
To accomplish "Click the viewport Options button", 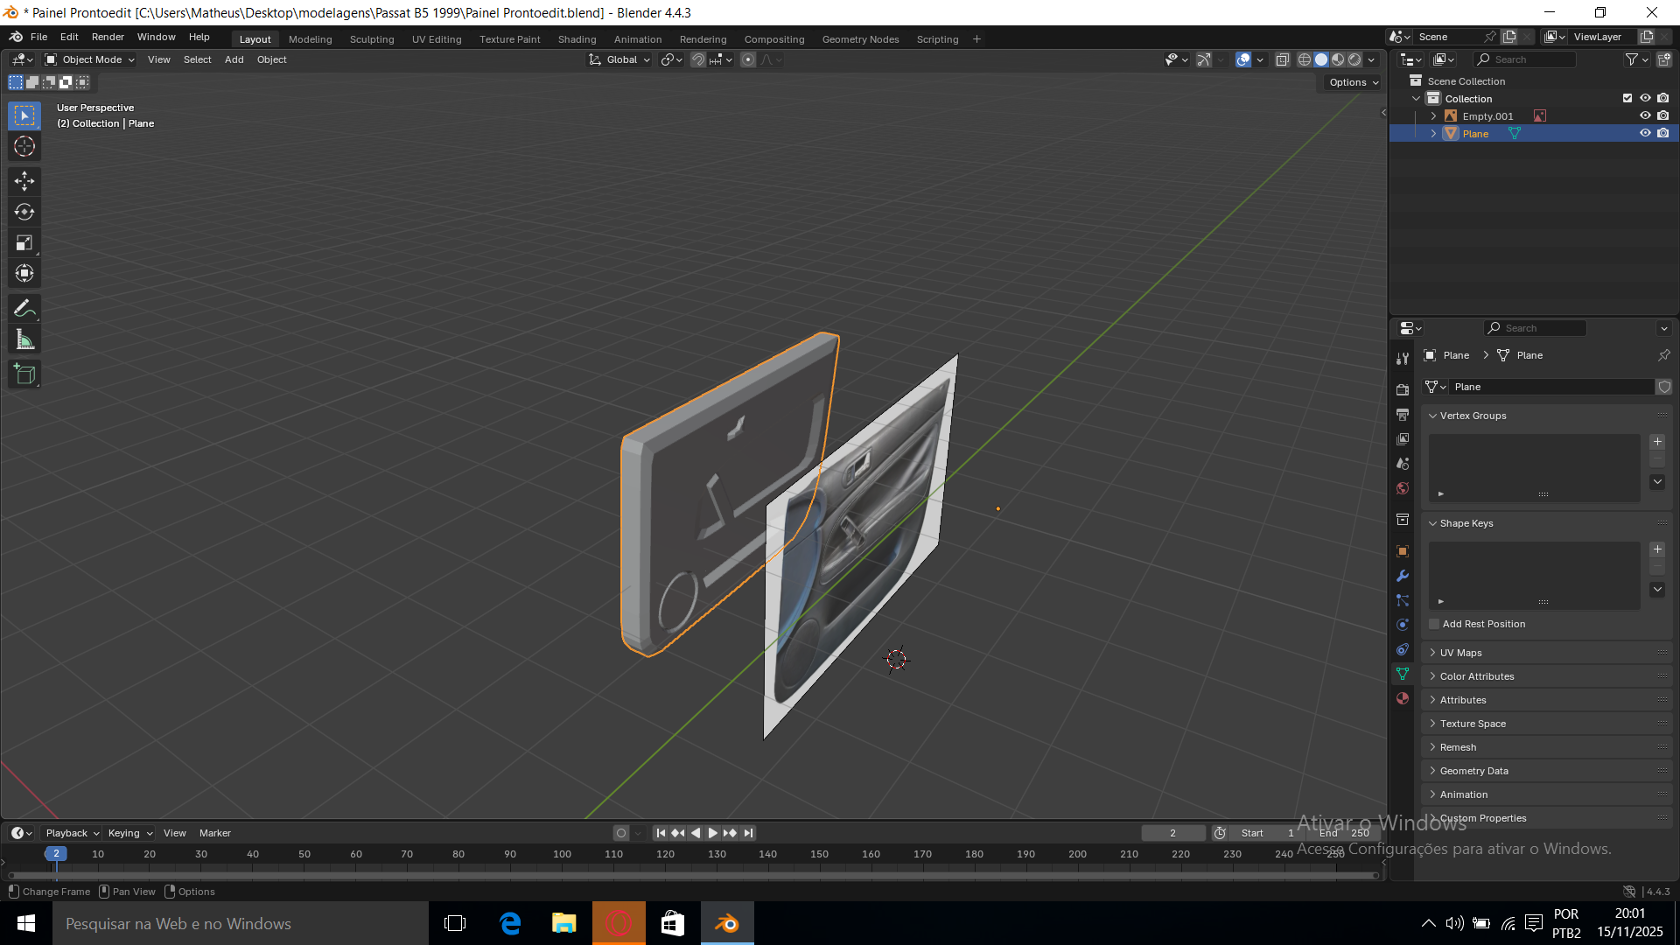I will pos(1353,82).
